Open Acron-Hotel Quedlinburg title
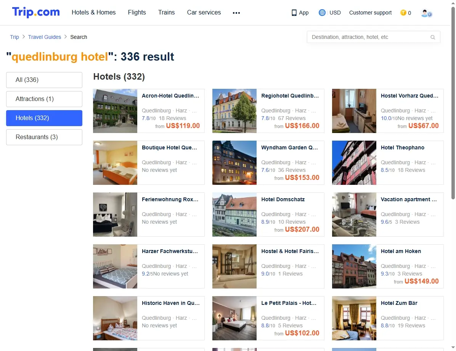This screenshot has width=456, height=351. click(x=170, y=96)
